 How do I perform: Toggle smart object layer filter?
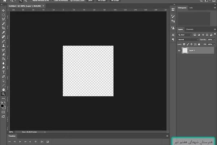tap(211, 35)
